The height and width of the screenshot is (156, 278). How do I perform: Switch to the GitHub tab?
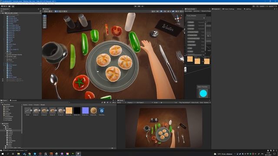pyautogui.click(x=239, y=9)
